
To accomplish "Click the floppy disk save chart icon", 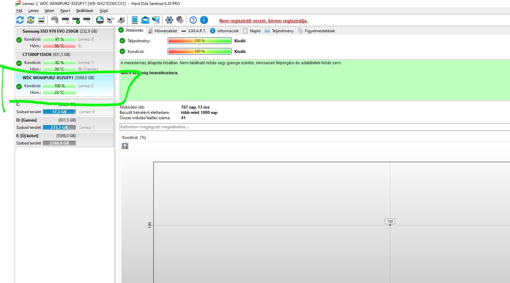I will 125,146.
